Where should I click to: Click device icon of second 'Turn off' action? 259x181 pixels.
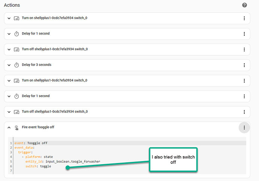[17, 112]
